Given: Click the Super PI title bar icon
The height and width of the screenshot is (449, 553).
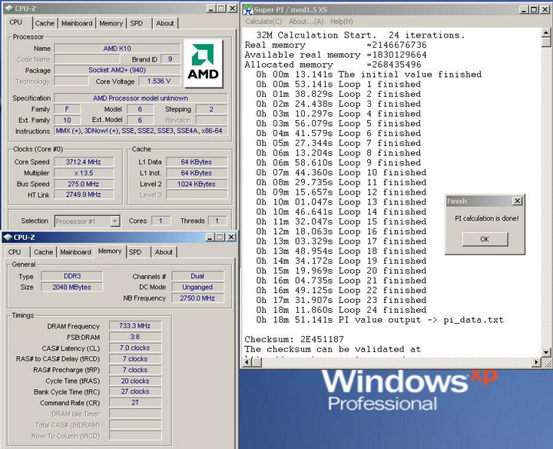Looking at the screenshot, I should point(248,9).
